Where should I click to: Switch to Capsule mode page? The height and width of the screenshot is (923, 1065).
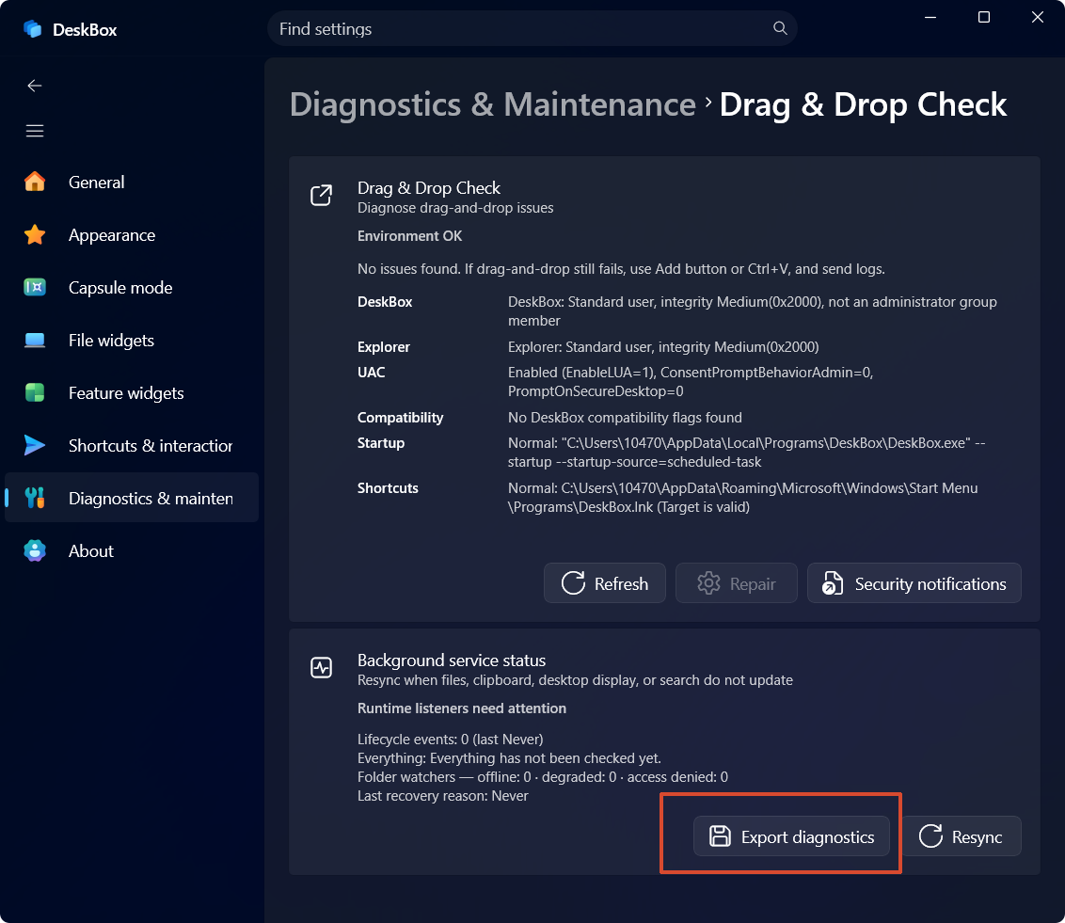131,287
